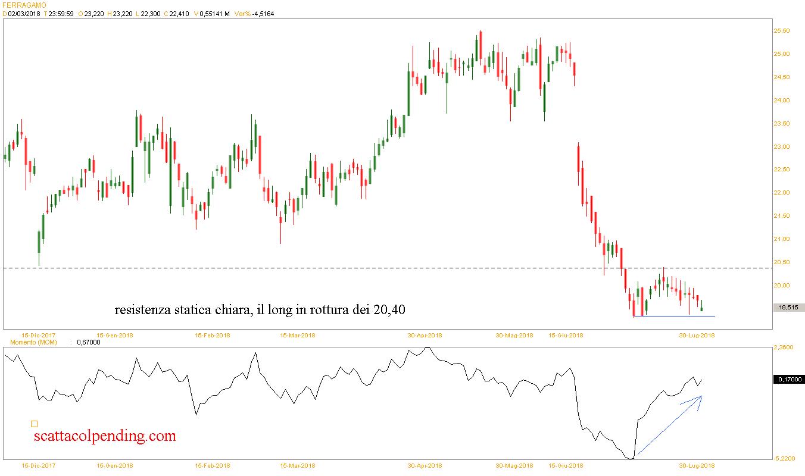Click the 15-Giu-2018 date under the price chart

tap(565, 335)
